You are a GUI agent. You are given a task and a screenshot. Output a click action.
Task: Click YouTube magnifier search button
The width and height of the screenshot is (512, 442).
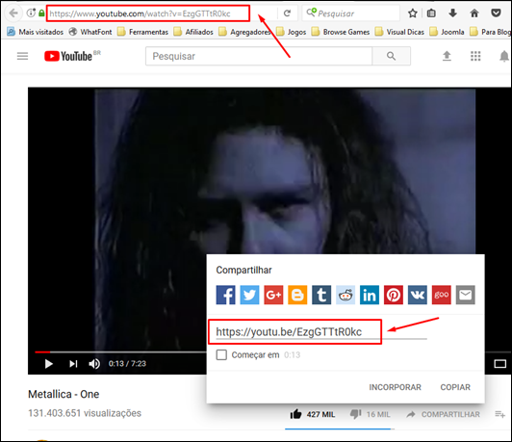(391, 56)
